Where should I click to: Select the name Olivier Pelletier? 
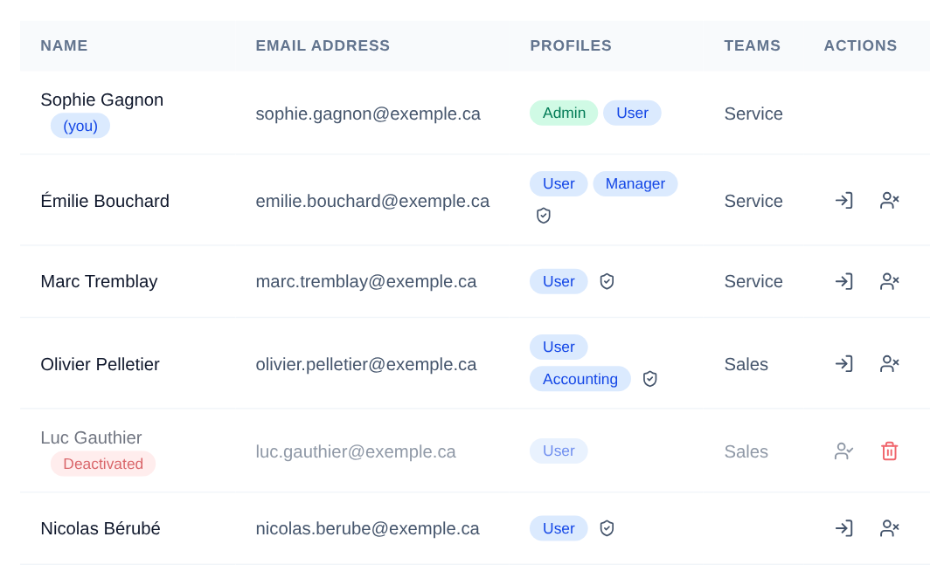coord(100,364)
